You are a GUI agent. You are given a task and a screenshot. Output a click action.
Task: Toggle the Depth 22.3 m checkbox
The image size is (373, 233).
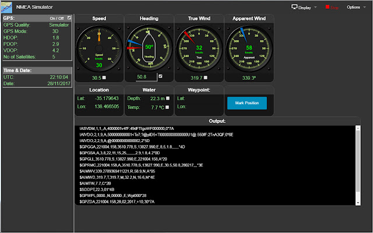click(168, 98)
